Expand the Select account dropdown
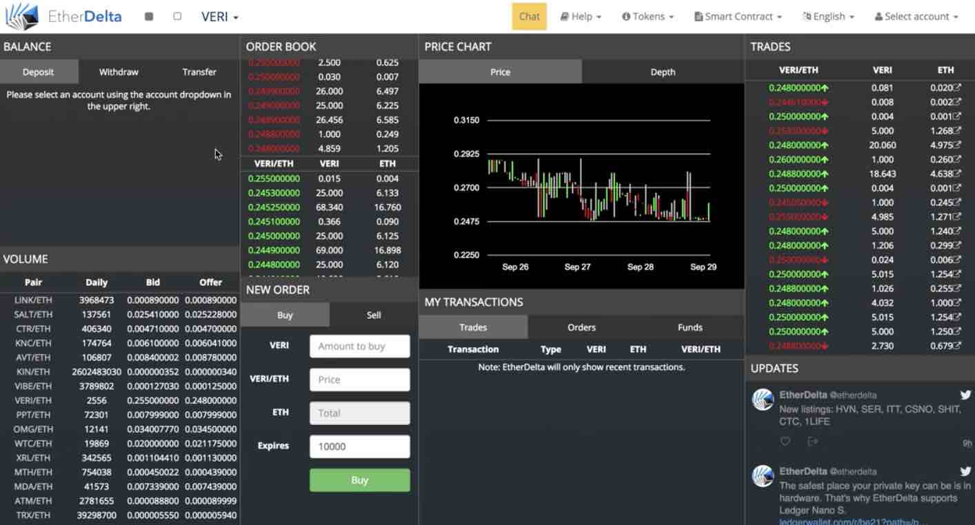Viewport: 975px width, 525px height. 916,17
